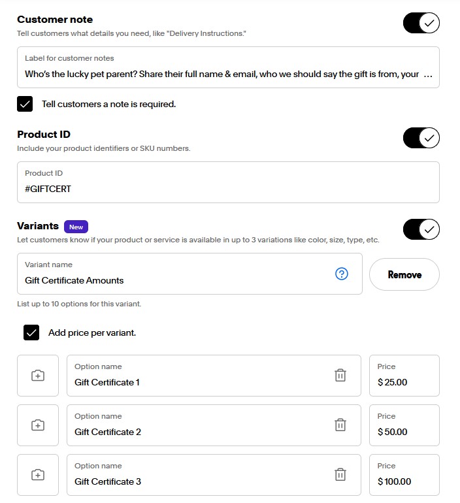The width and height of the screenshot is (460, 503).
Task: Delete the Gift Certificate 2 option
Action: [340, 425]
